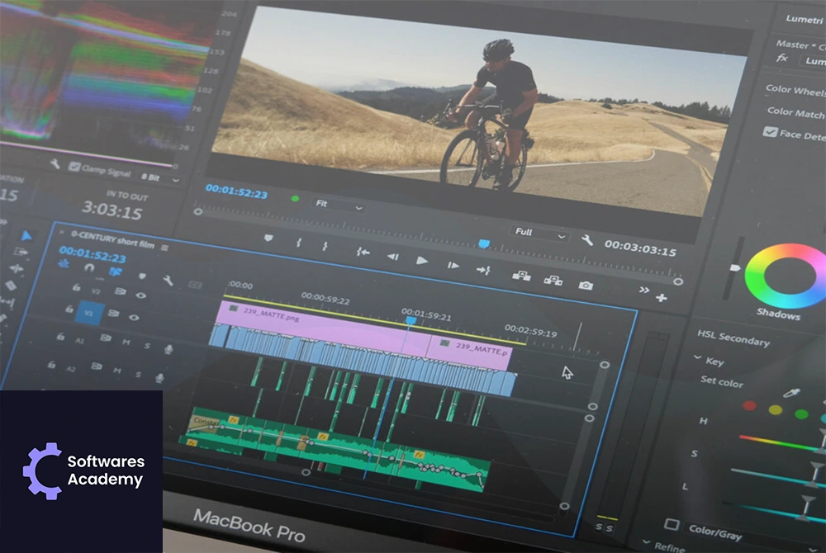
Task: Select the yellow color swatch
Action: point(776,410)
